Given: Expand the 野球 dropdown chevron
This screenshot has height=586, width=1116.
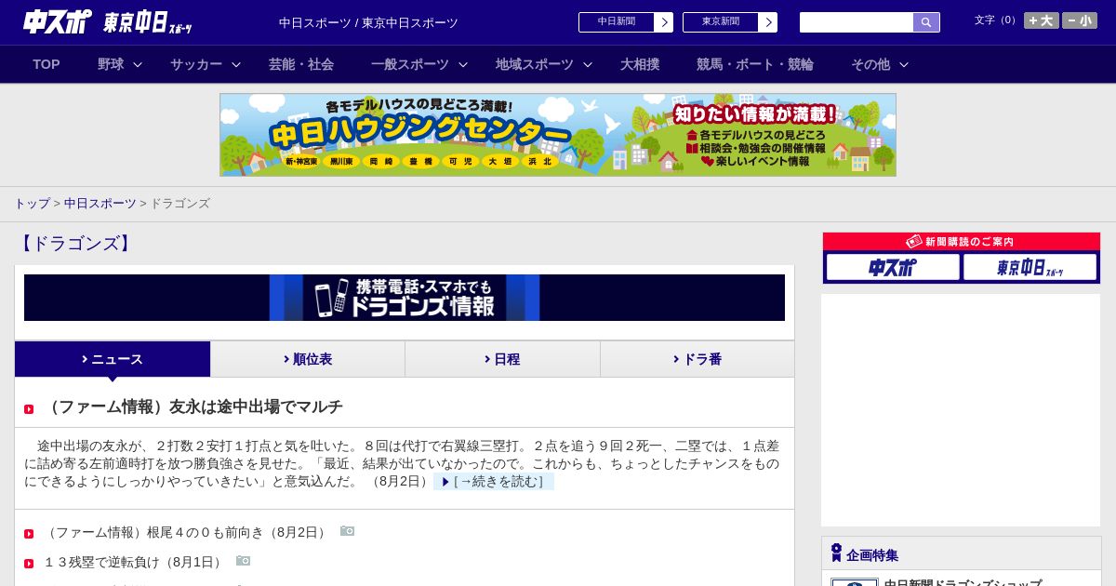Looking at the screenshot, I should [138, 65].
